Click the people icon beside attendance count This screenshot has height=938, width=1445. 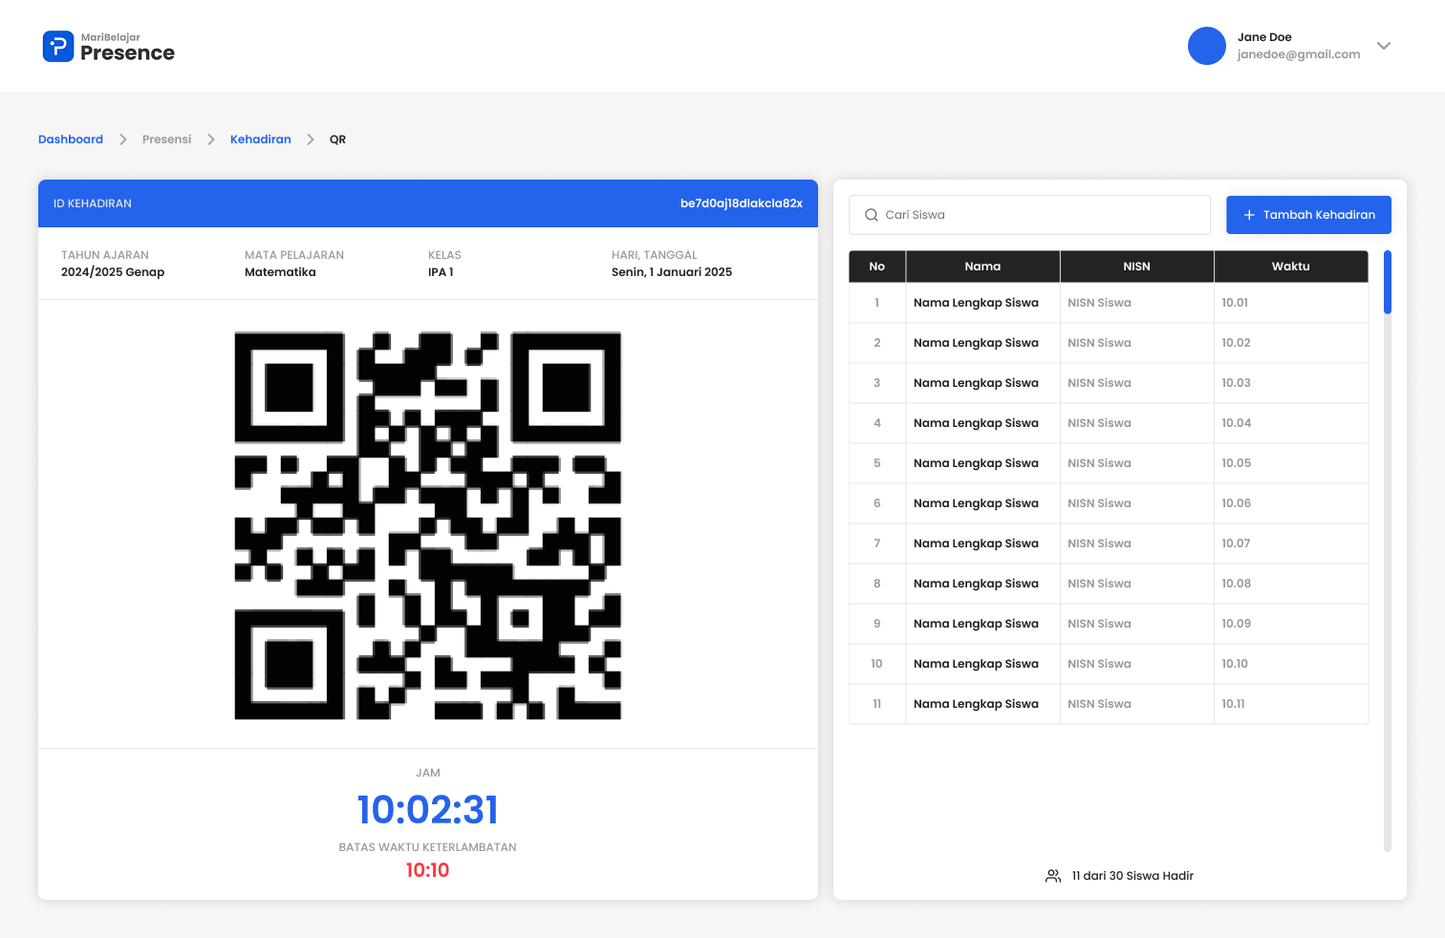click(1053, 876)
